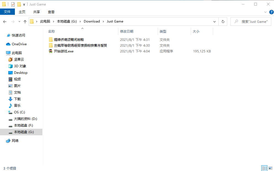This screenshot has height=171, width=274.
Task: Open Desktop in the navigation pane
Action: [21, 73]
